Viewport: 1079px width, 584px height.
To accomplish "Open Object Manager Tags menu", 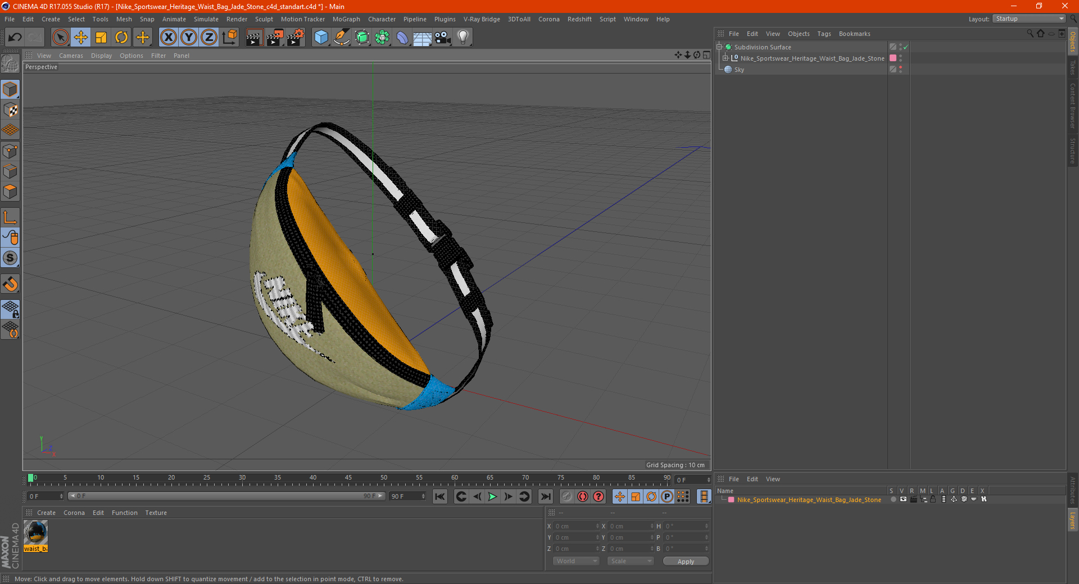I will (x=824, y=34).
